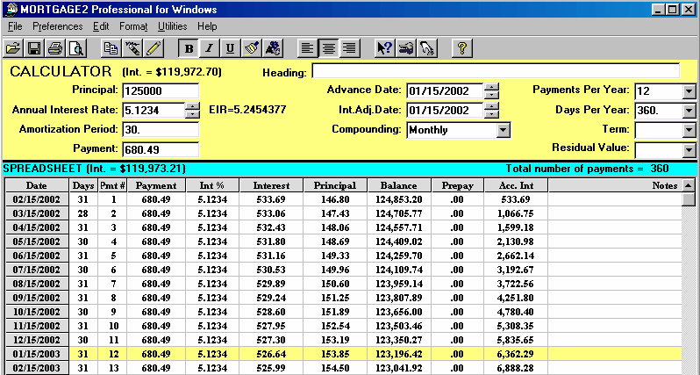Viewport: 700px width, 375px height.
Task: Toggle Bold formatting button
Action: (x=188, y=48)
